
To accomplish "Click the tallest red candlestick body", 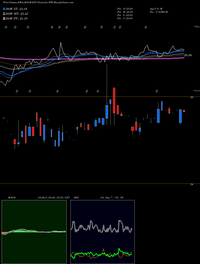I will (114, 100).
